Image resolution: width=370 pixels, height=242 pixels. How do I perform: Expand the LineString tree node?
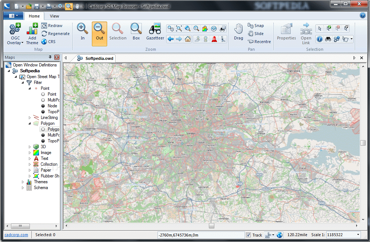coord(30,118)
